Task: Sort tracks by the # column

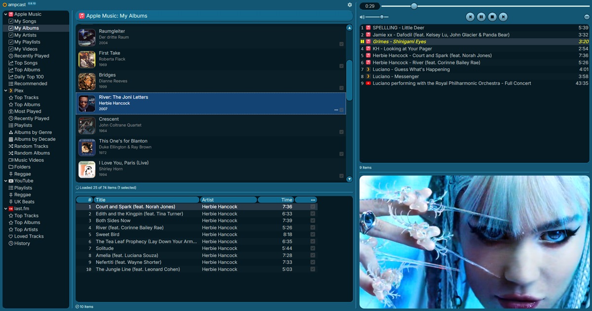Action: click(84, 200)
